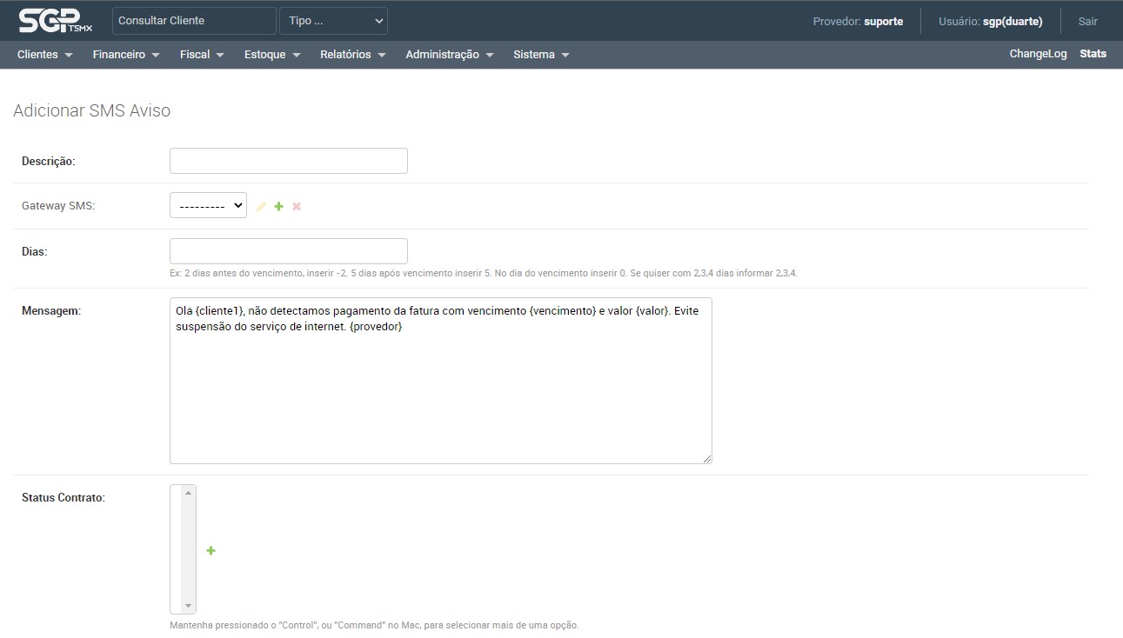The image size is (1123, 638).
Task: Click the green plus icon beside Gateway SMS
Action: coord(279,207)
